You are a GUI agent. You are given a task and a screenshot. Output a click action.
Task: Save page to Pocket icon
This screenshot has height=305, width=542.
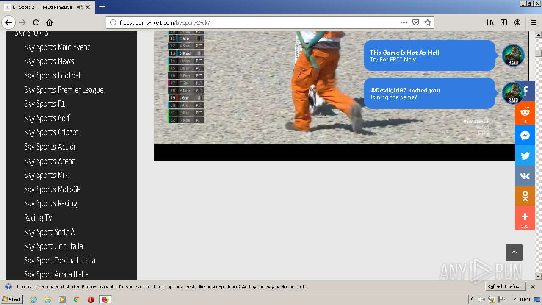tap(416, 22)
